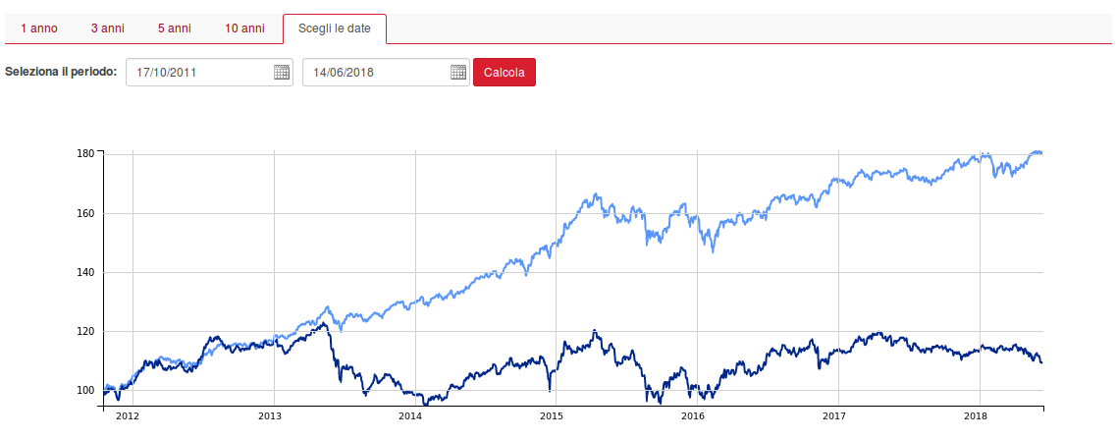Open the start date calendar picker
This screenshot has height=440, width=1117.
(282, 72)
